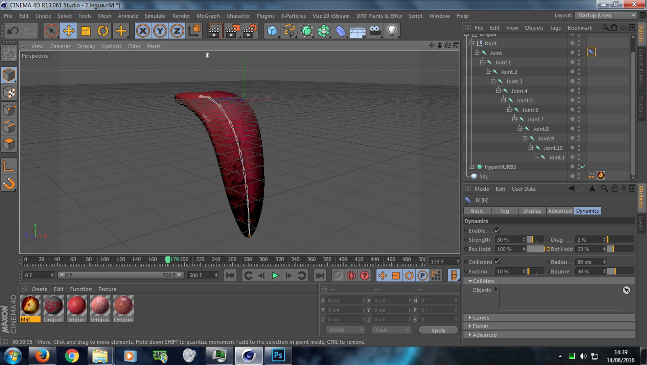
Task: Toggle Z-axis lock icon
Action: (177, 31)
